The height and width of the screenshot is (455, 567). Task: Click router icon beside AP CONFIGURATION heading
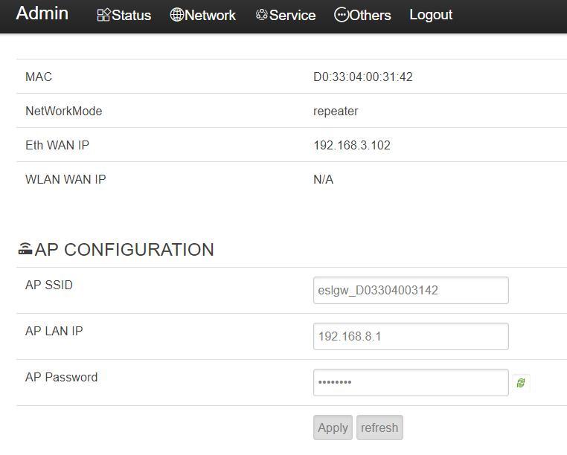(25, 249)
